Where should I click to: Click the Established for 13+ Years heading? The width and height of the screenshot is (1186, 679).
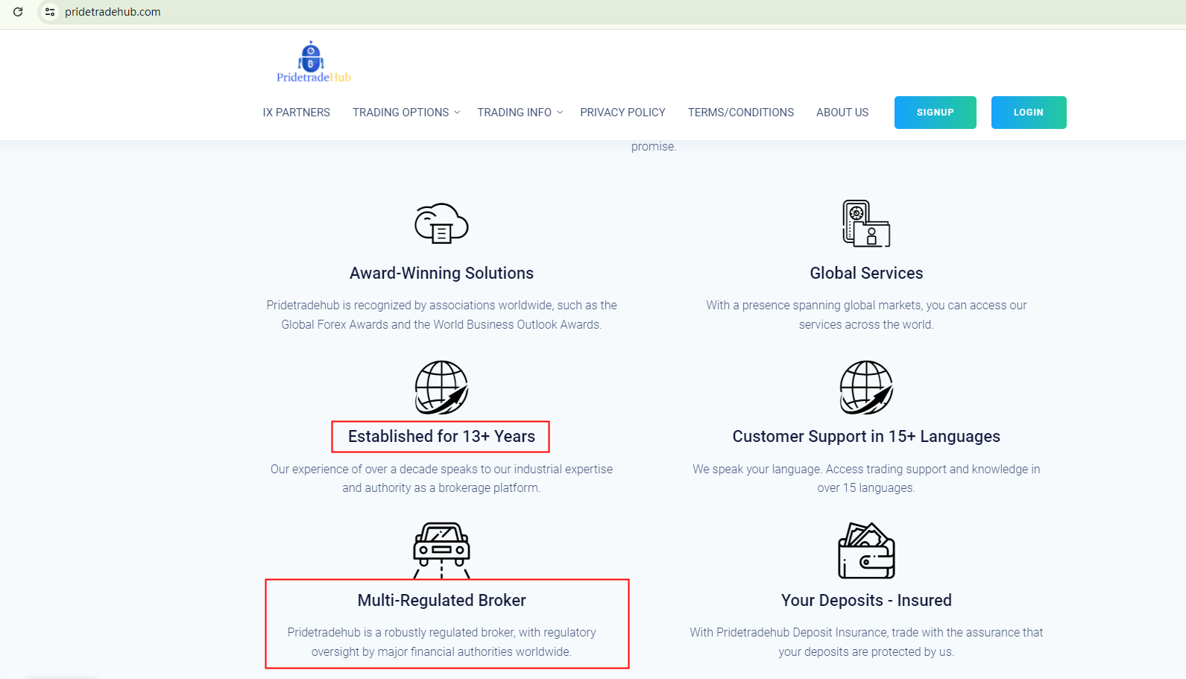click(x=441, y=437)
